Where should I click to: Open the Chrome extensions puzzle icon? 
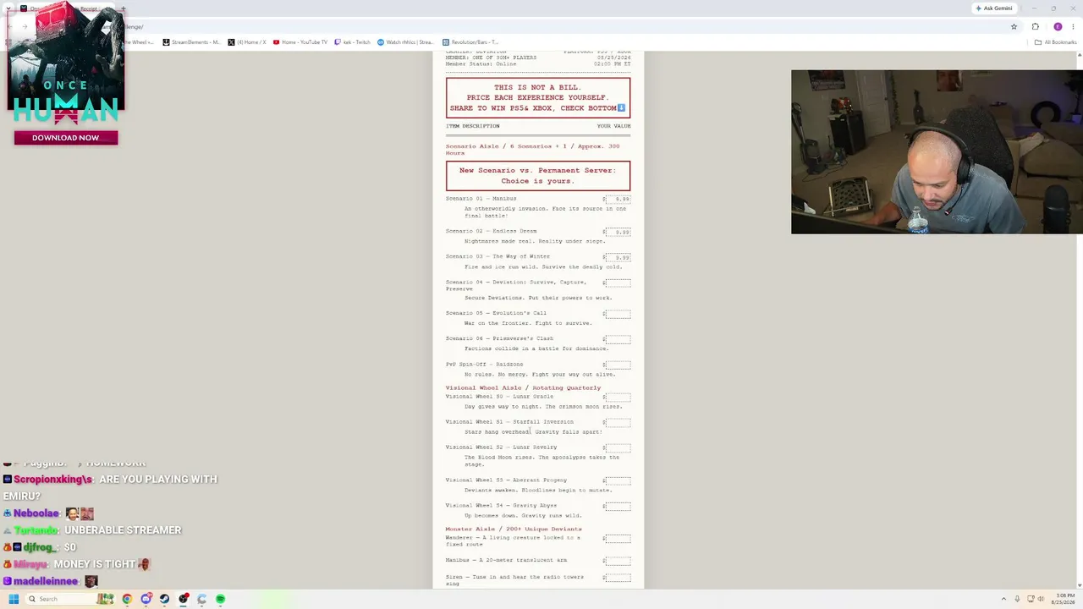(1035, 26)
